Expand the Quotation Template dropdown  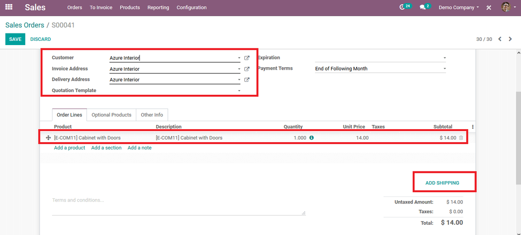coord(239,91)
